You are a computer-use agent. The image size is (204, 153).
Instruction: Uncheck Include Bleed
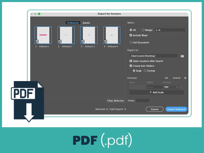(x=131, y=35)
